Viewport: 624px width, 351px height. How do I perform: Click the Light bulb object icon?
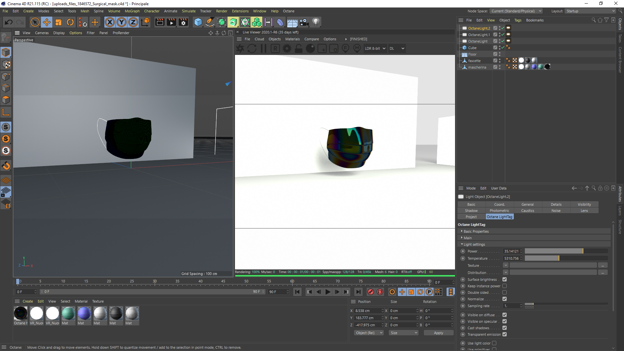pyautogui.click(x=316, y=22)
